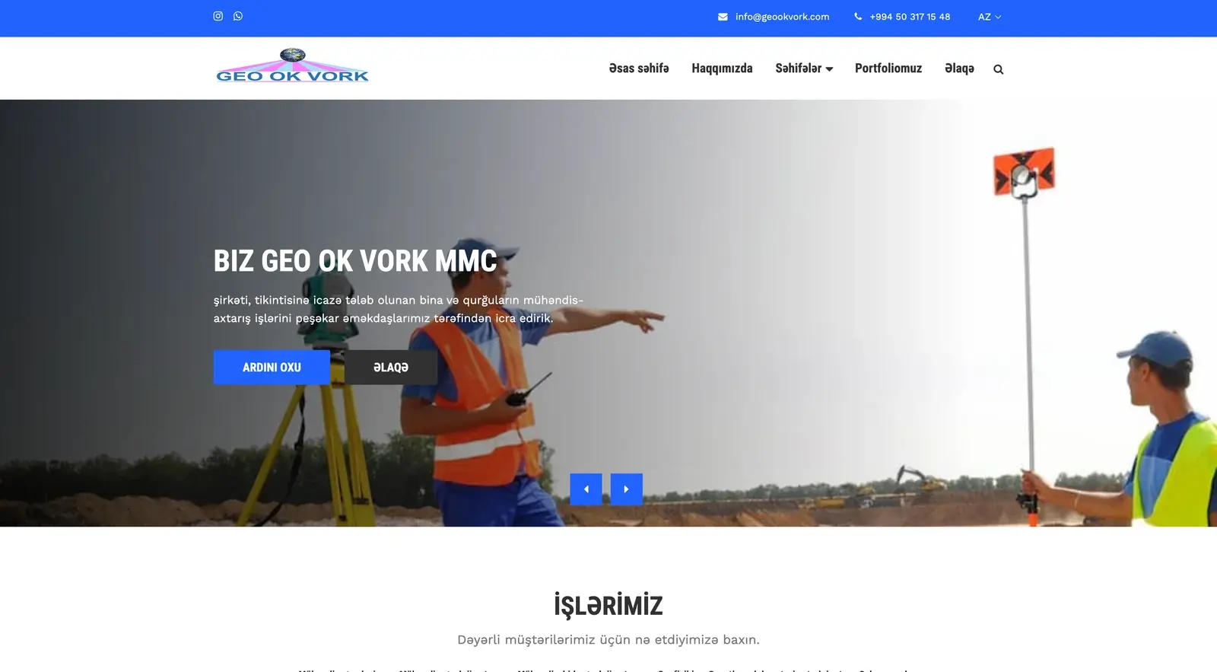Click the BIZ GEO OK VORK MMC heading
The width and height of the screenshot is (1217, 672).
click(x=355, y=261)
